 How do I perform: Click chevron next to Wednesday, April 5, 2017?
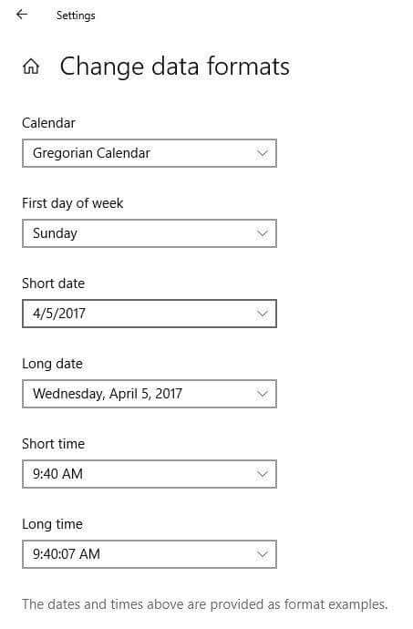point(262,394)
